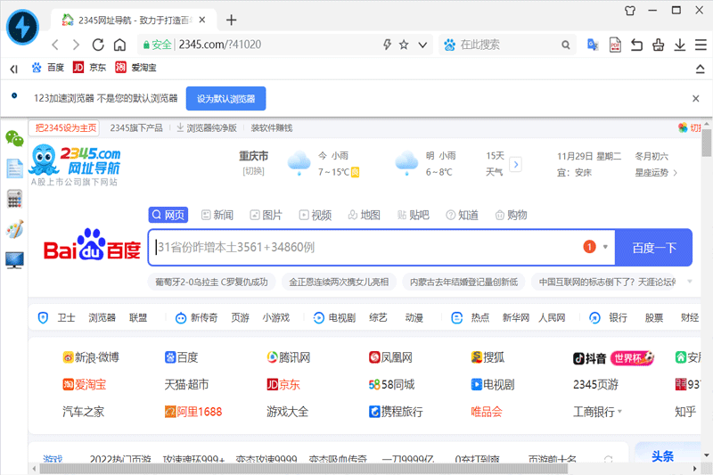The width and height of the screenshot is (713, 475).
Task: Expand the 15-day weather forecast arrow
Action: [x=515, y=164]
